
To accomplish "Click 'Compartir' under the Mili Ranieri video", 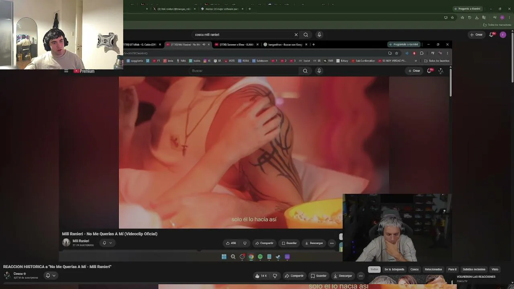I will pyautogui.click(x=264, y=243).
